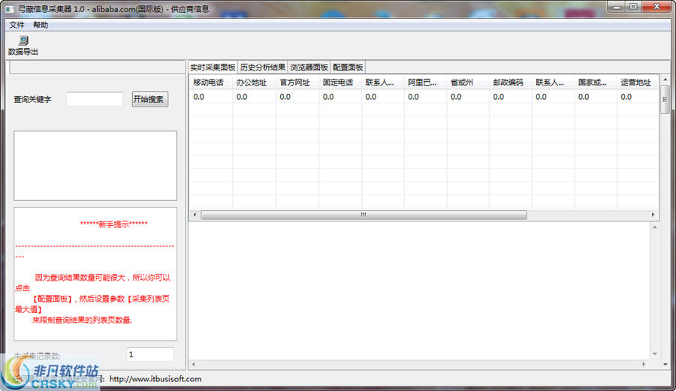The width and height of the screenshot is (676, 391).
Task: Switch to 实时采集面板 tab
Action: coord(213,68)
